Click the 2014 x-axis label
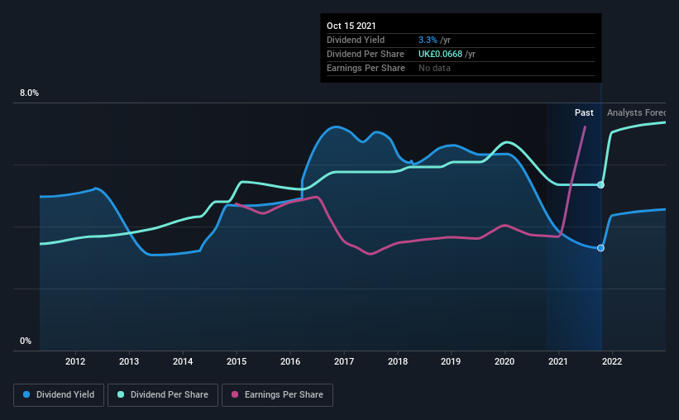Viewport: 679px width, 420px height. tap(183, 361)
